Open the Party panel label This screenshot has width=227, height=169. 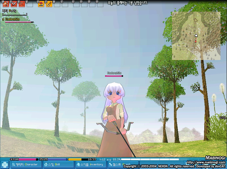[x=9, y=11]
